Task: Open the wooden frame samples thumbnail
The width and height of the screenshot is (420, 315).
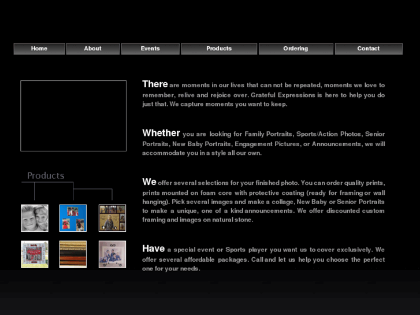Action: [x=73, y=254]
